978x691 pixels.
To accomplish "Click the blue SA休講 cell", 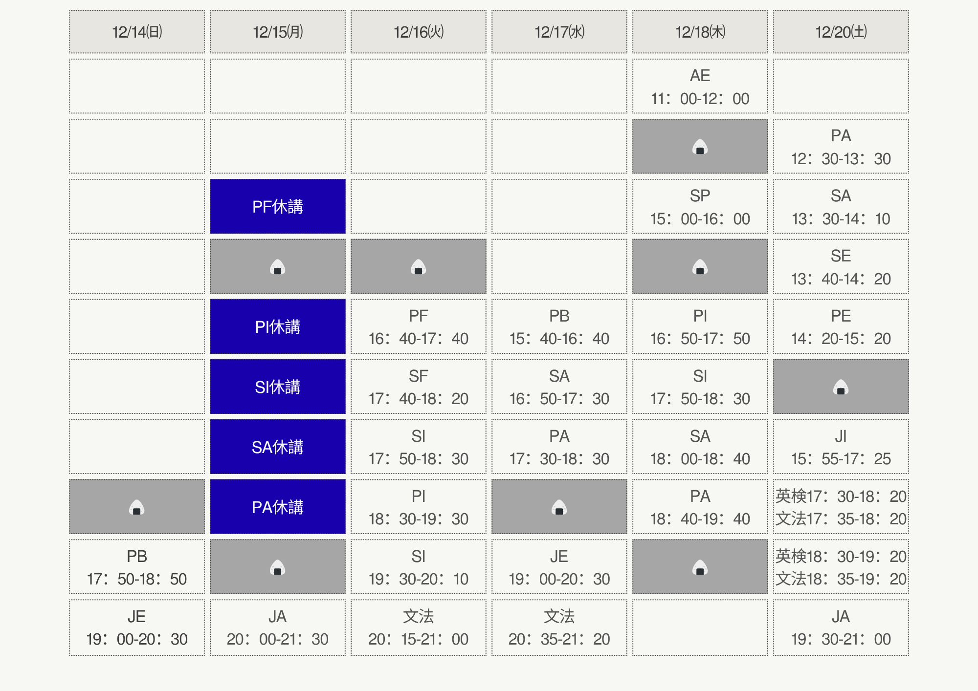I will (277, 447).
